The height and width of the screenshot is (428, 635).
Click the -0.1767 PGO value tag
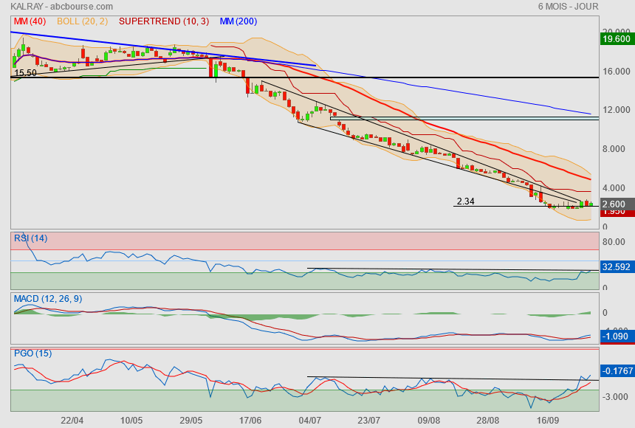click(617, 371)
